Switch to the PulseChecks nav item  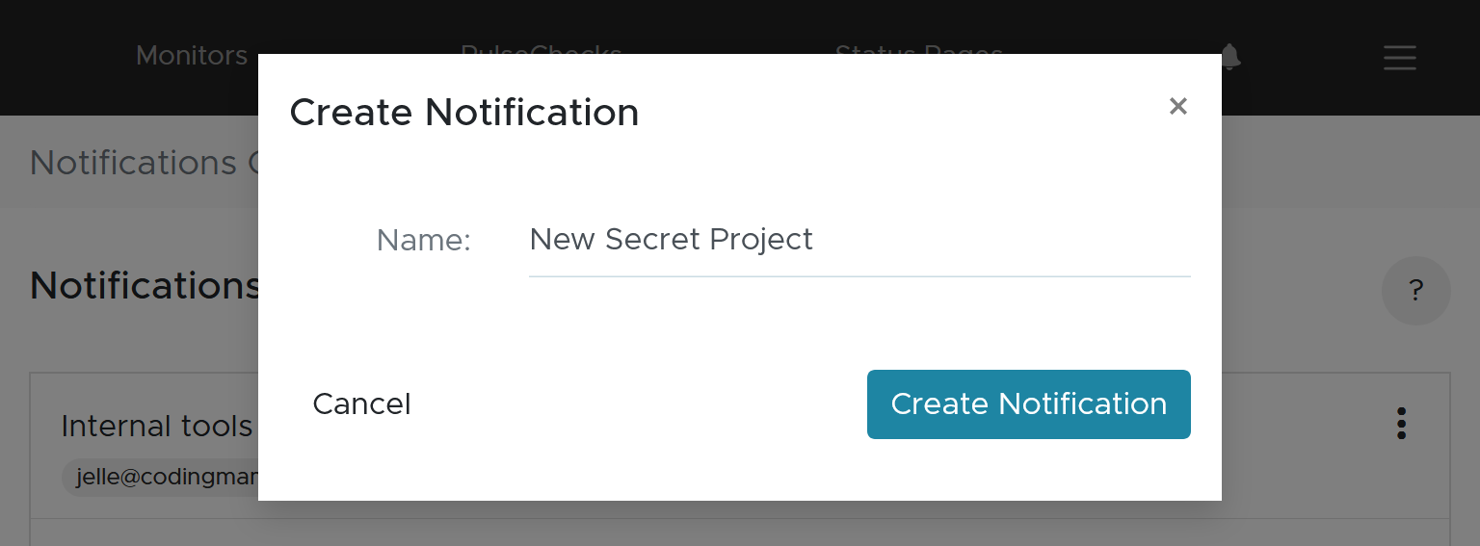(541, 48)
